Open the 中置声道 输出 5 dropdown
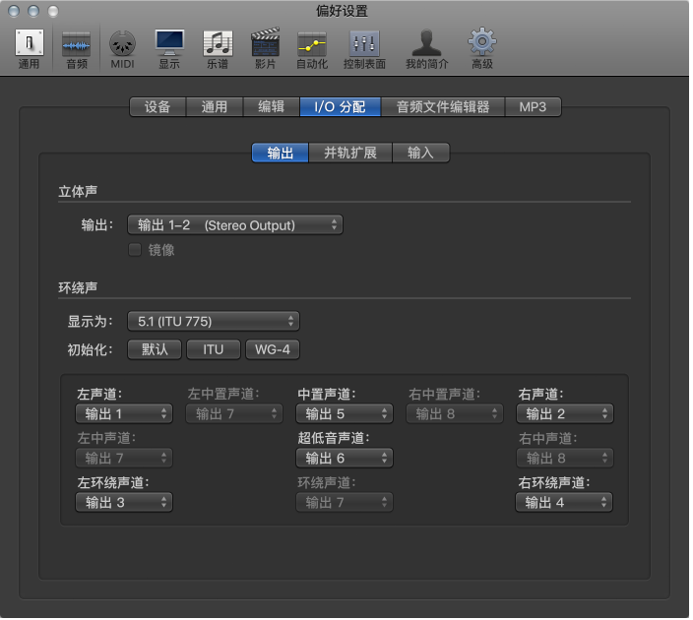Viewport: 693px width, 620px height. tap(345, 414)
